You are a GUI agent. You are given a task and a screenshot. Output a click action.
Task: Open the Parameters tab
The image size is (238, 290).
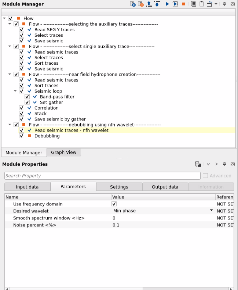(73, 186)
